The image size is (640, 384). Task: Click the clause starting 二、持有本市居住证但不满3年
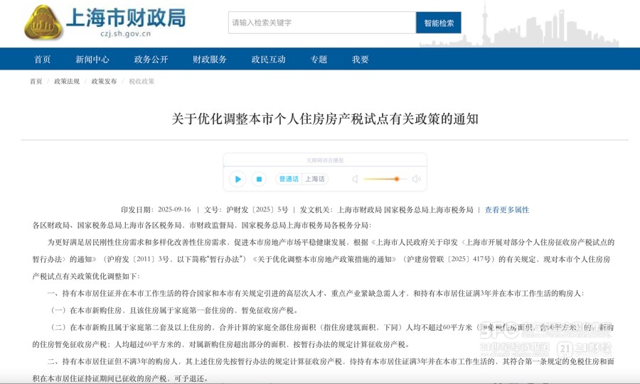[x=324, y=370]
